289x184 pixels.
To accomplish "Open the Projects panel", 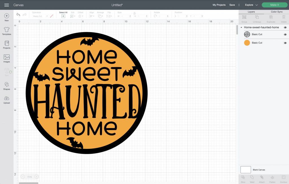I will click(7, 45).
